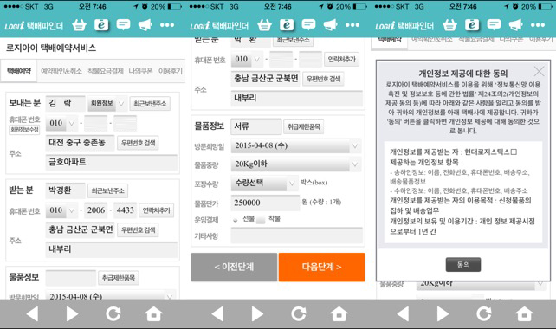Tap 연락처추가 button next to 4433
Viewport: 556px width, 329px height.
pyautogui.click(x=157, y=210)
